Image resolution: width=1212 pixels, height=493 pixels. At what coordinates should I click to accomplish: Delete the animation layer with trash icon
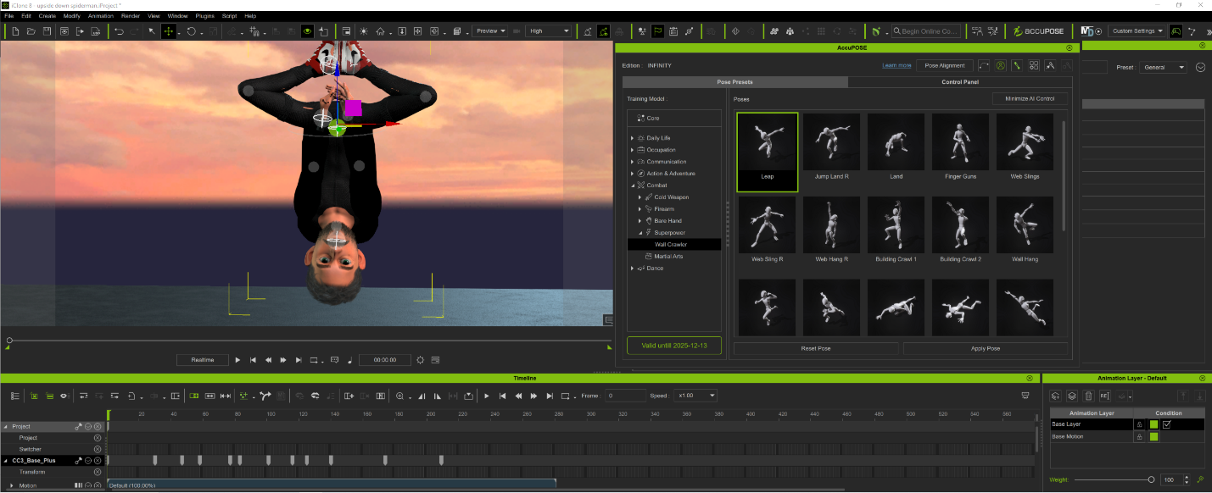[1089, 396]
